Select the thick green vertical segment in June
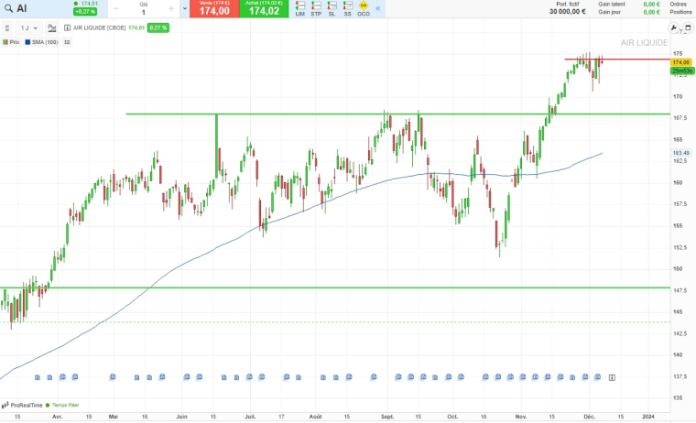696x423 pixels. point(217,146)
